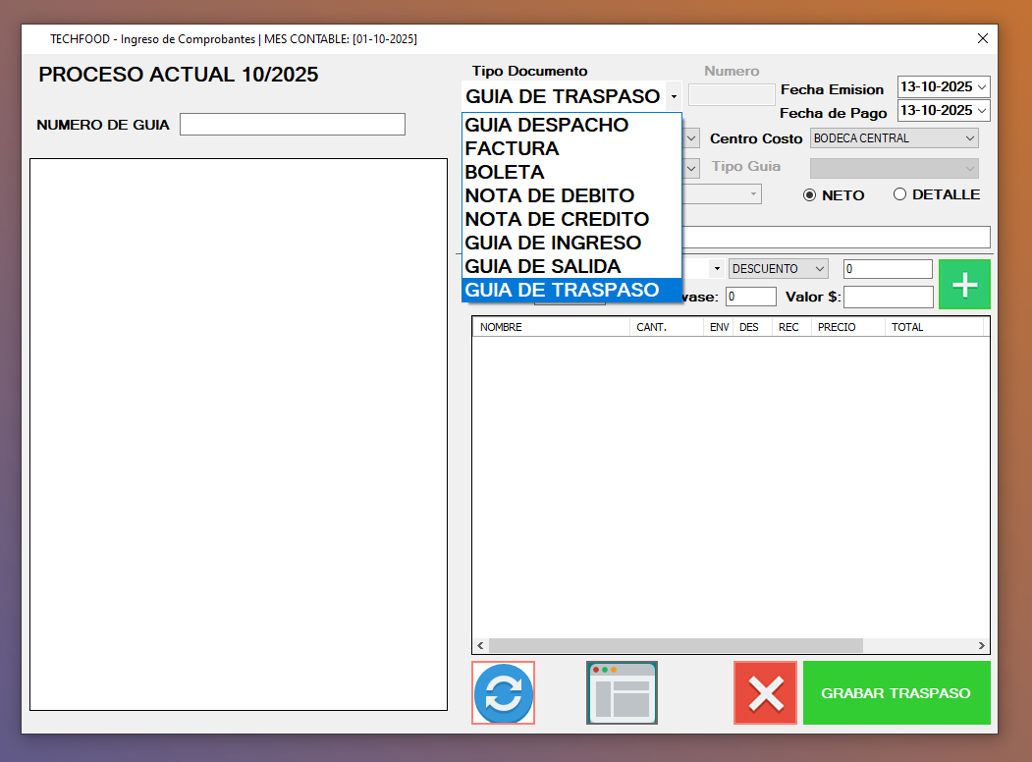Select GUIA DESPACHO from the list
This screenshot has width=1032, height=762.
point(546,125)
